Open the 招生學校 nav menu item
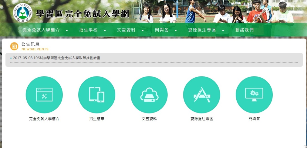 [x=89, y=30]
